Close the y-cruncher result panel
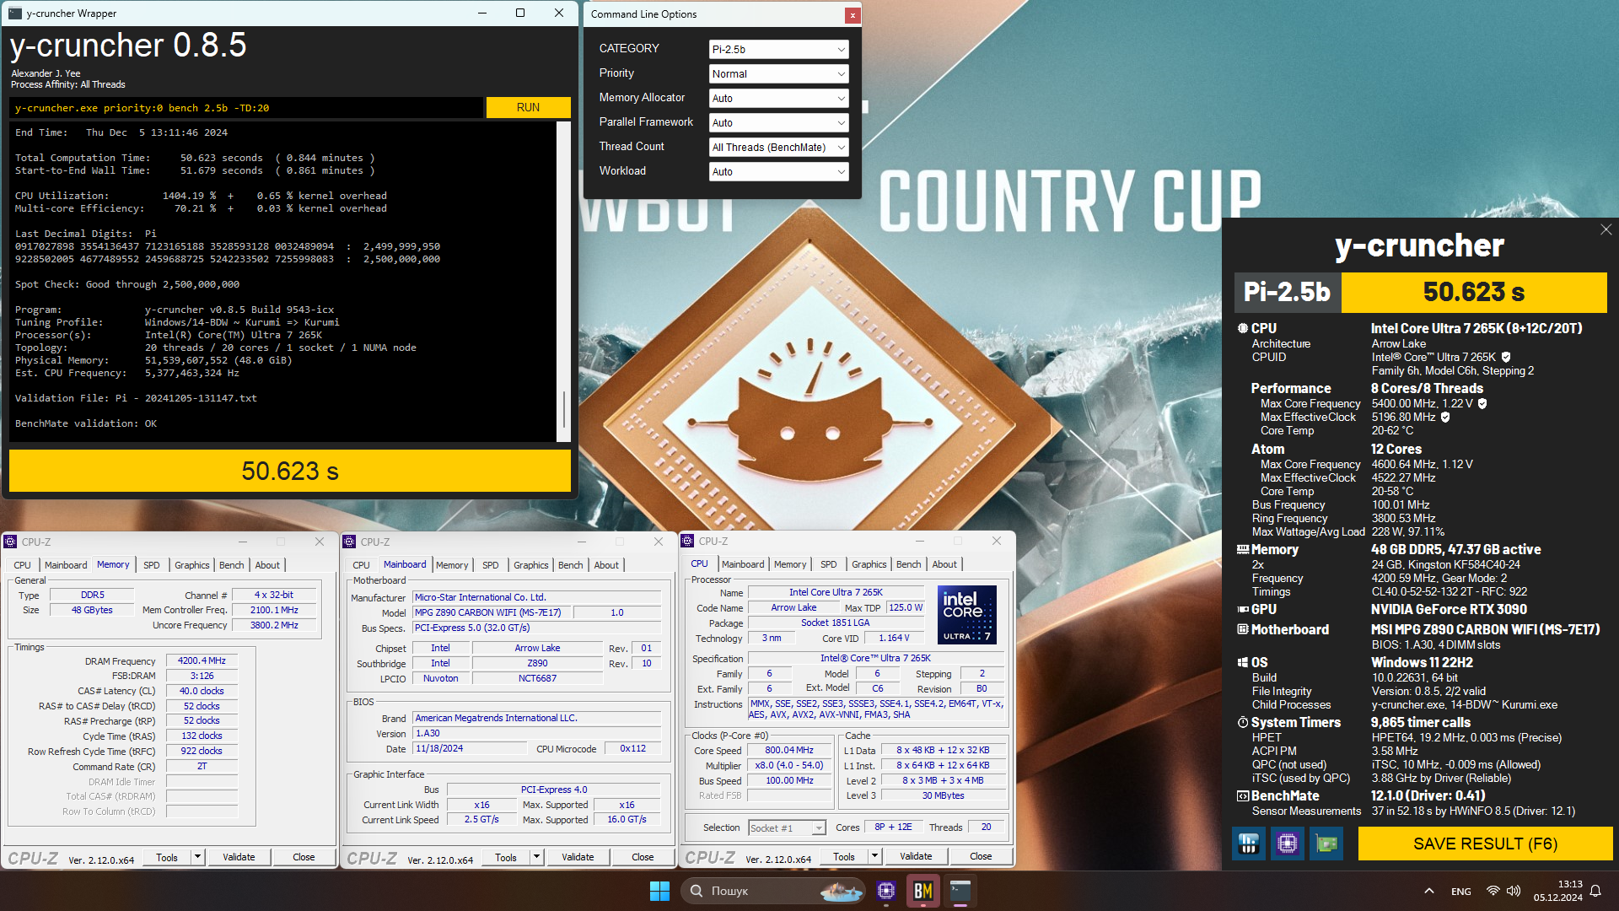Screen dimensions: 1619x911 [1606, 229]
